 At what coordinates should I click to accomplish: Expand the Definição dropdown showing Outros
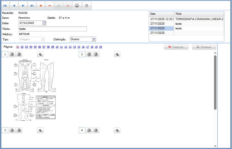click(94, 39)
